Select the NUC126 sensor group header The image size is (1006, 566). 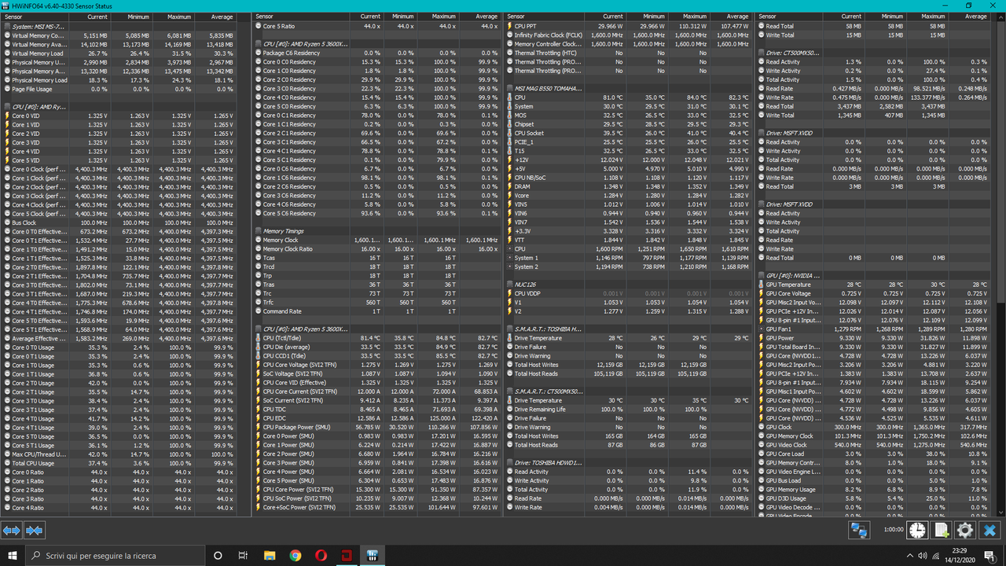pos(628,285)
